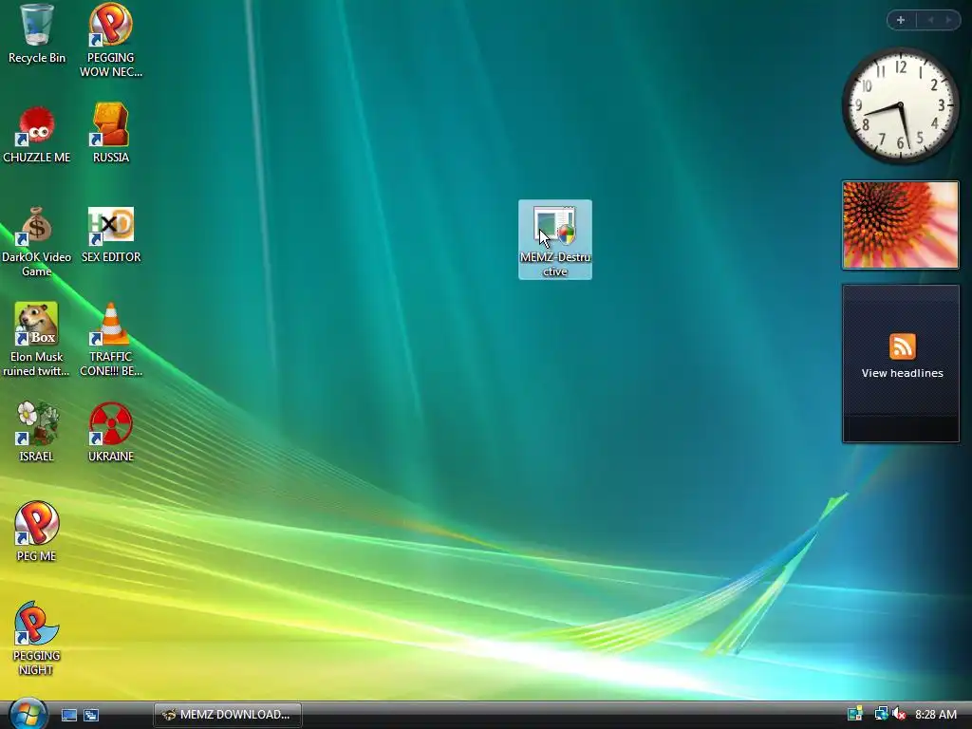Open the Windows Start orb
972x729 pixels.
[x=28, y=714]
